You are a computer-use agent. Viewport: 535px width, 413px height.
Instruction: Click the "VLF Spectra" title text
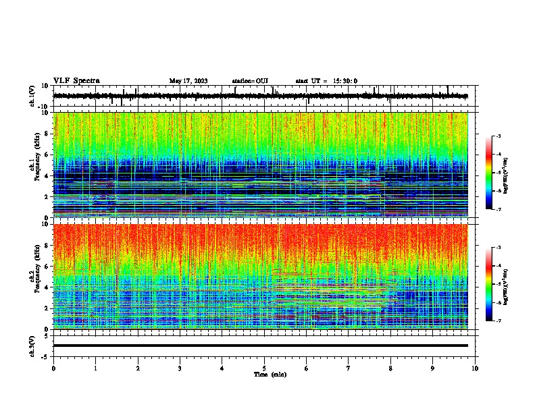click(x=76, y=81)
